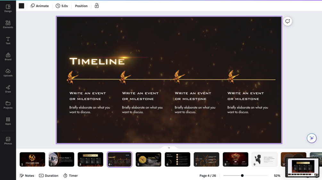The width and height of the screenshot is (322, 180).
Task: Select the third mockingjay bird graphic
Action: pyautogui.click(x=179, y=77)
